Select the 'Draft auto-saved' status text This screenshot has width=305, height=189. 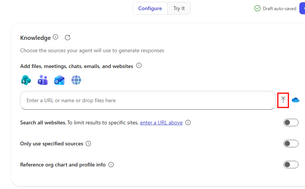click(279, 9)
